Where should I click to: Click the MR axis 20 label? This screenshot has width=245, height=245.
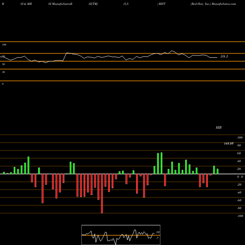239,169
